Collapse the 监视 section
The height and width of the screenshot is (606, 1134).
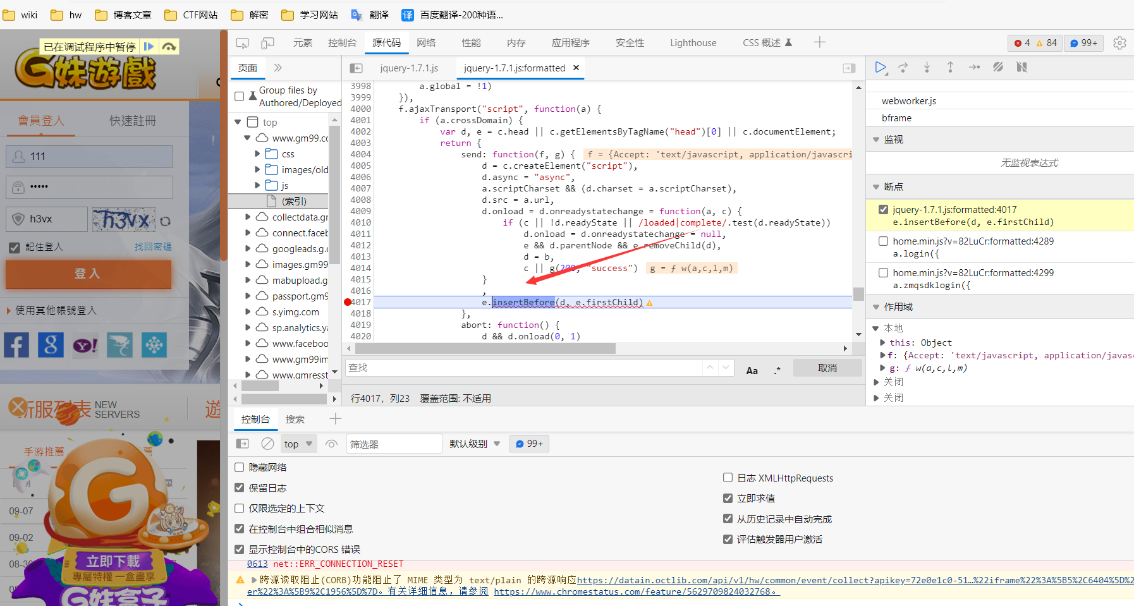876,140
